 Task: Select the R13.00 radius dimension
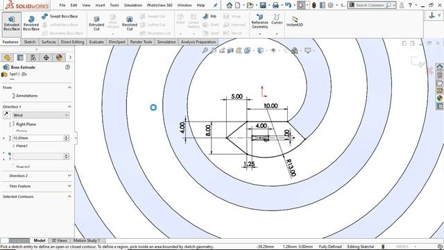(291, 168)
